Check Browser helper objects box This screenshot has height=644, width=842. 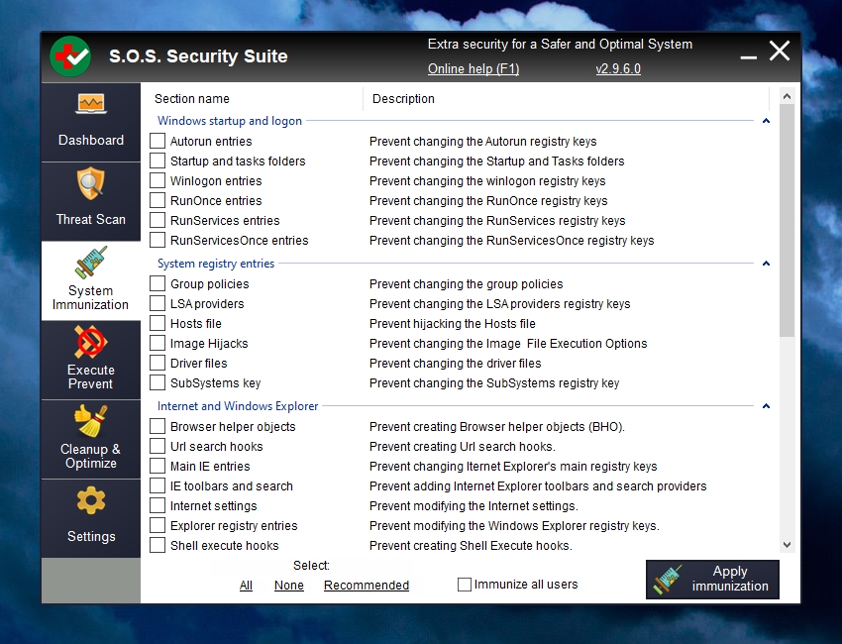(x=158, y=426)
